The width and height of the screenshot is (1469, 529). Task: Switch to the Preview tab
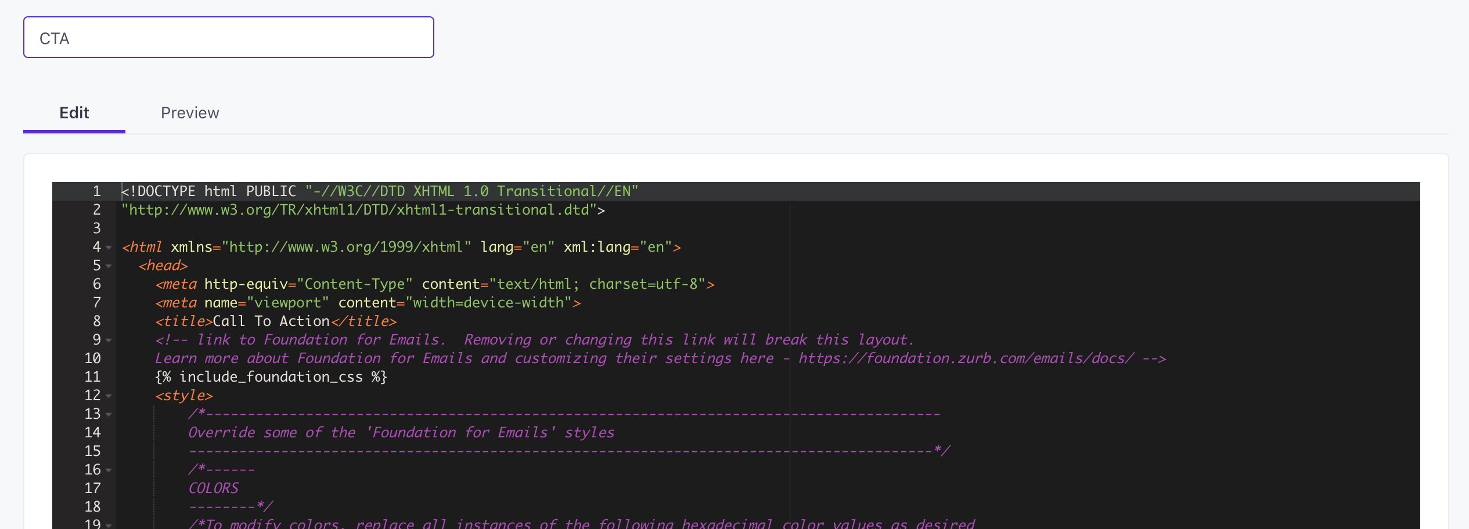(190, 113)
